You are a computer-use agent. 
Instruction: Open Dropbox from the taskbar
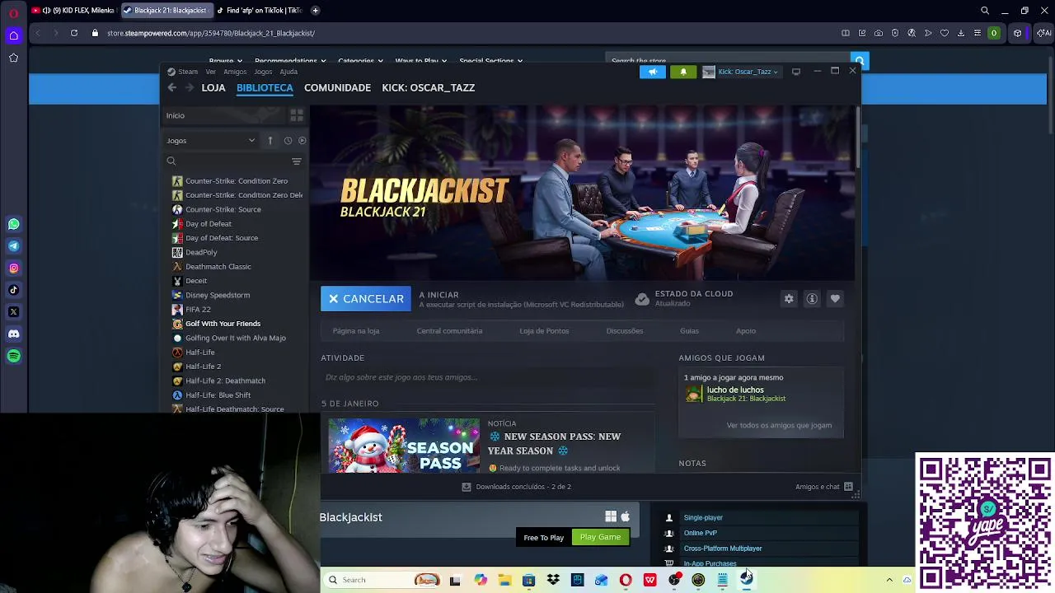[x=553, y=580]
